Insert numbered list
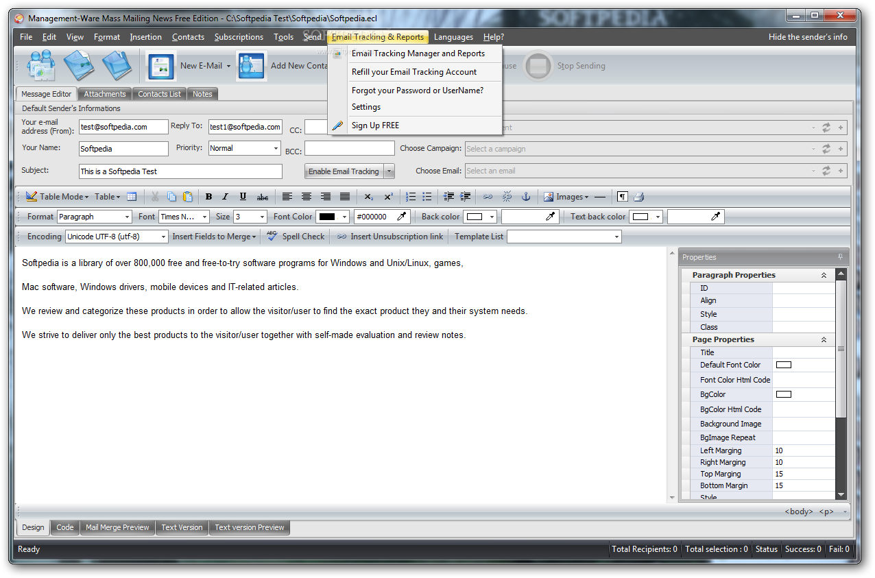This screenshot has height=578, width=875. click(x=411, y=197)
